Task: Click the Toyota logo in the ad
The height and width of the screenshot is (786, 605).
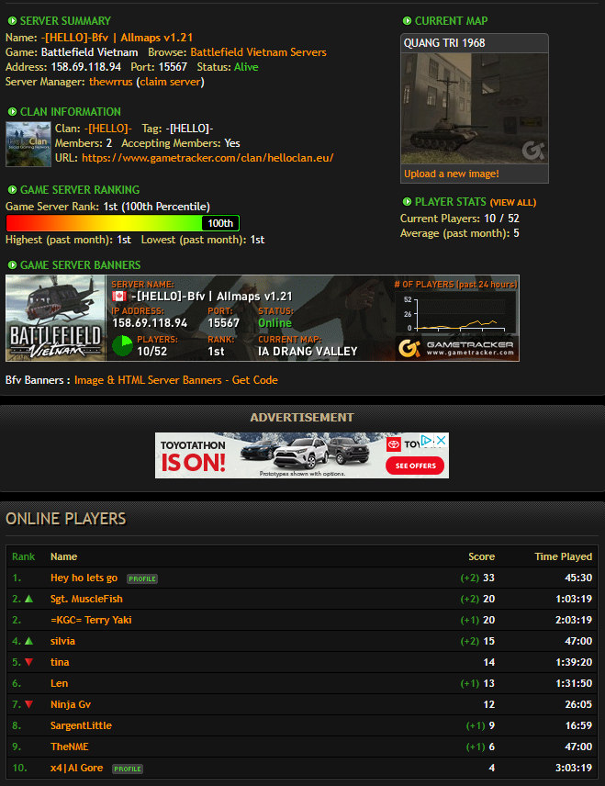Action: pyautogui.click(x=394, y=444)
